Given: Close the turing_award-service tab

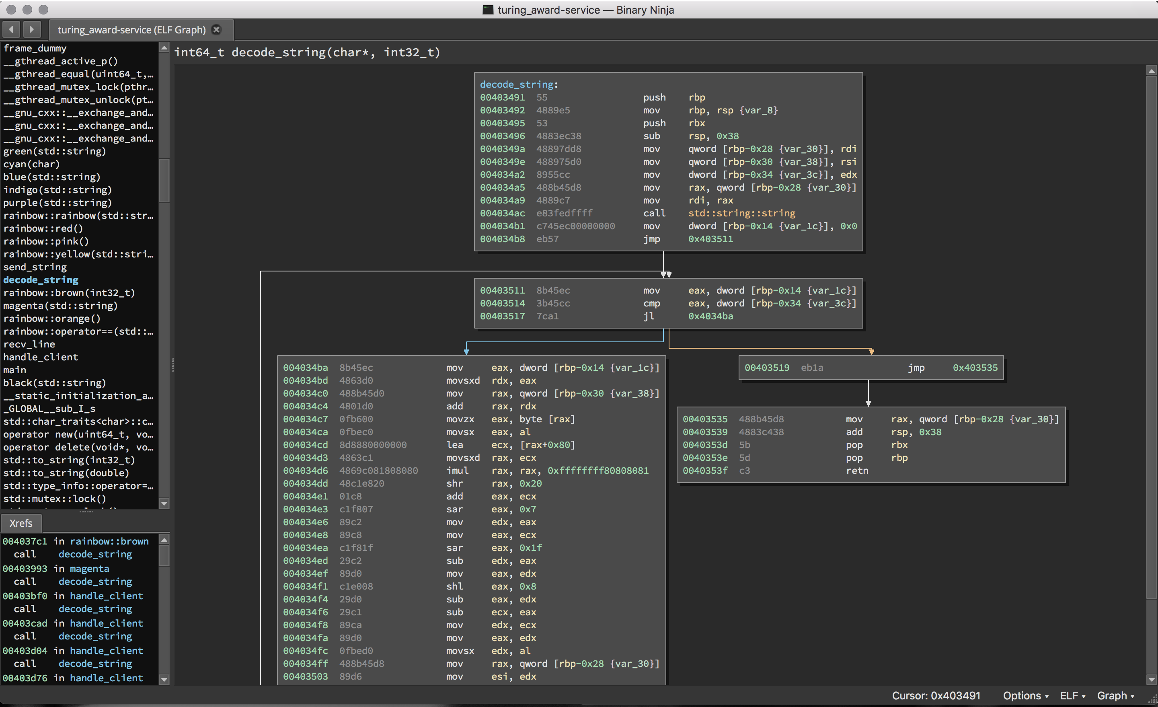Looking at the screenshot, I should (216, 30).
